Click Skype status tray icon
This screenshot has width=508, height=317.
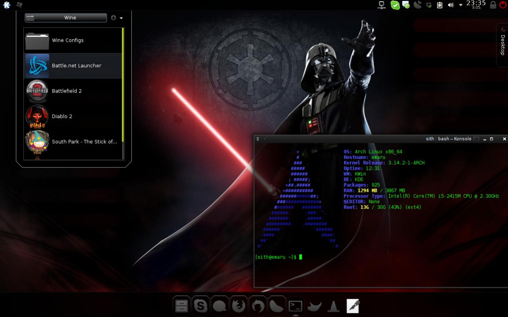point(395,5)
